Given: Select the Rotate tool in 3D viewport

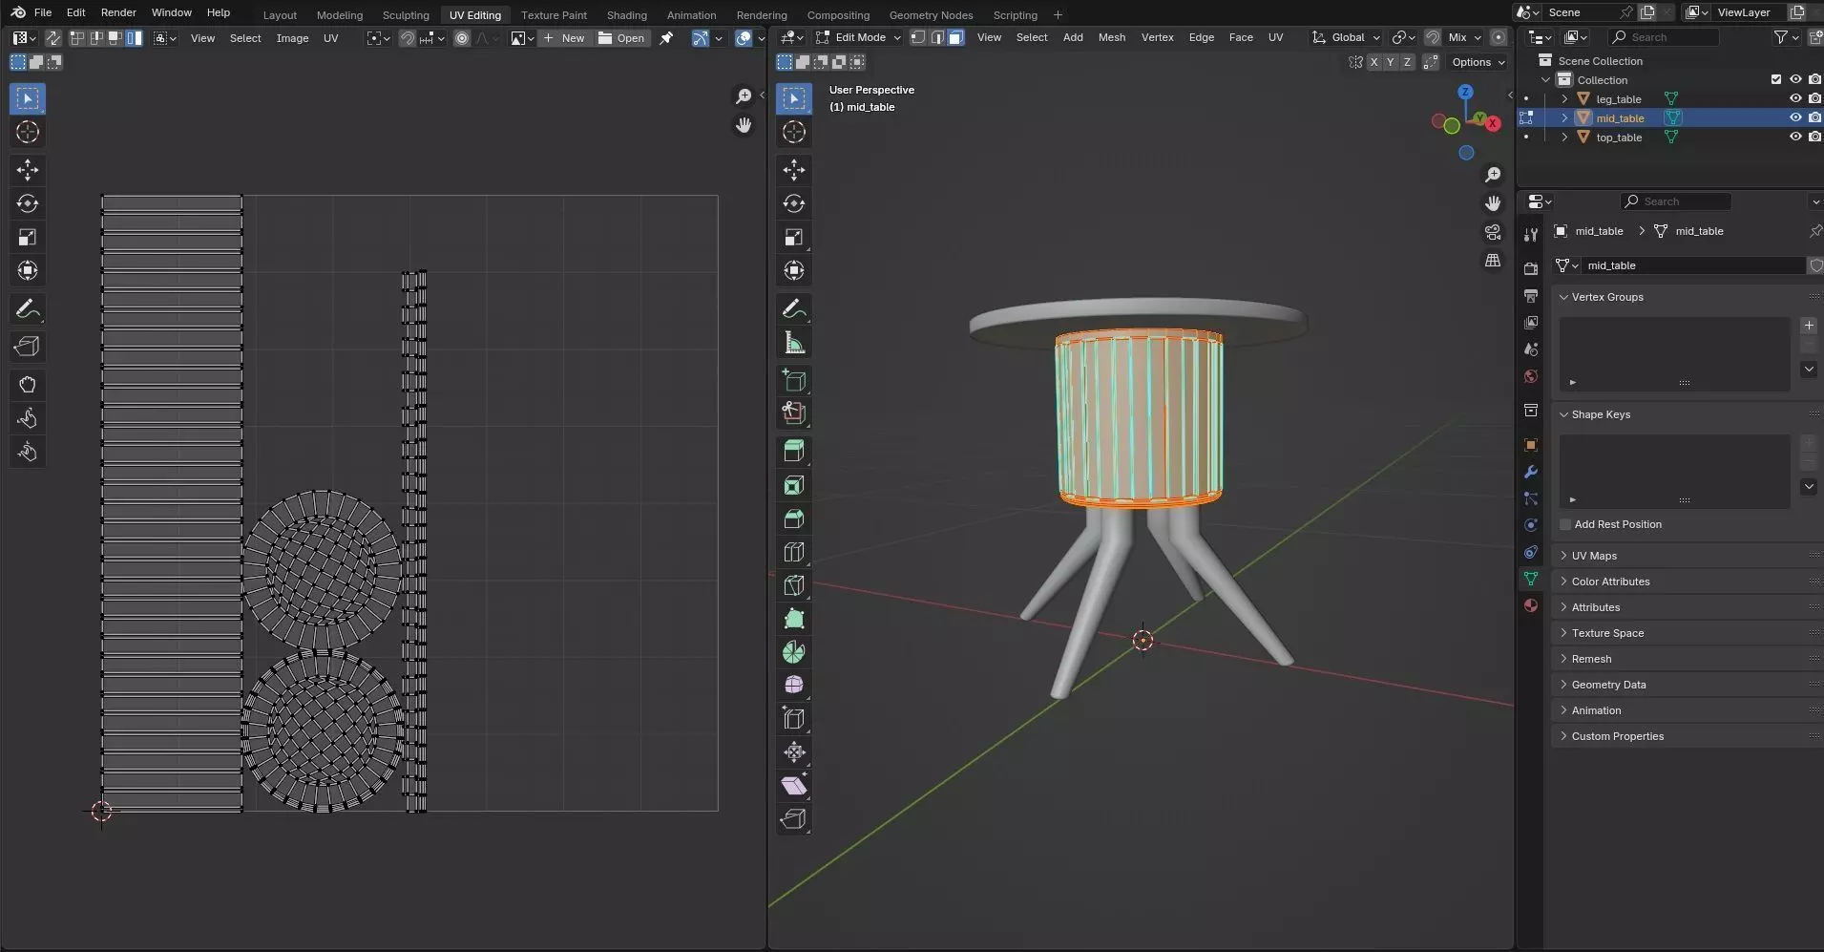Looking at the screenshot, I should coord(794,203).
